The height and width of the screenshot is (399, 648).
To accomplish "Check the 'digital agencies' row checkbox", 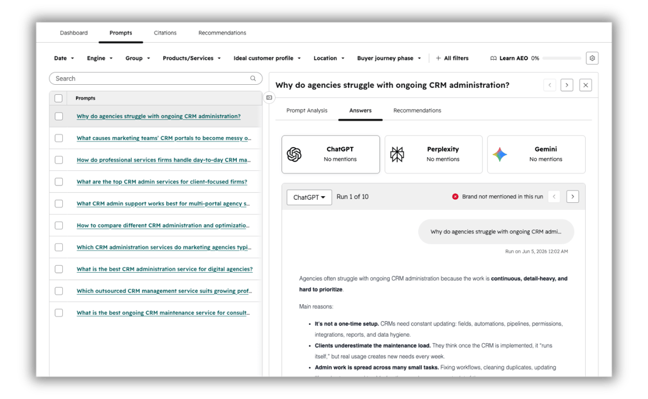I will (x=58, y=269).
